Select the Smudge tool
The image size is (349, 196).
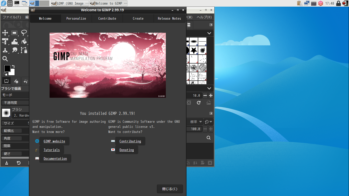(15, 50)
